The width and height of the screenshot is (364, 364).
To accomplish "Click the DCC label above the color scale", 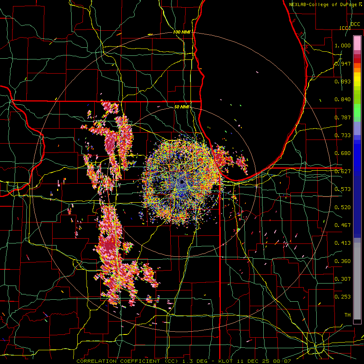I will pyautogui.click(x=355, y=24).
